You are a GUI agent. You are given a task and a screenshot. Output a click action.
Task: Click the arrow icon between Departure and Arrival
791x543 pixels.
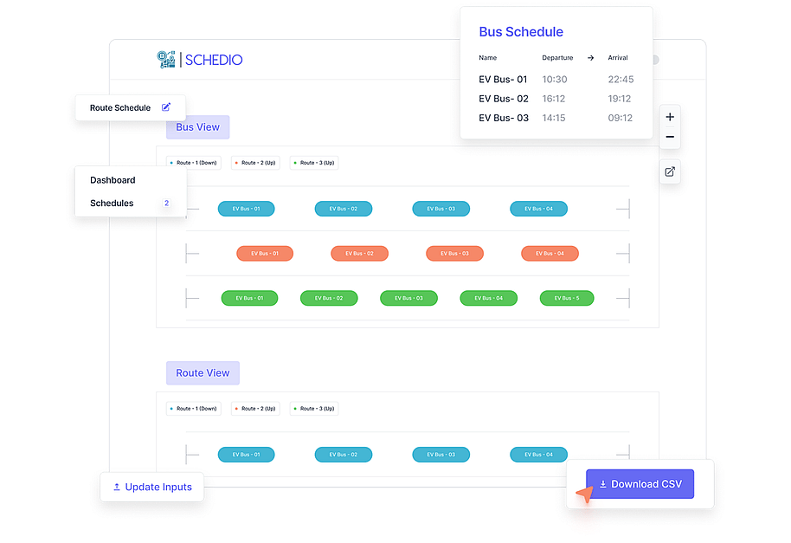coord(590,58)
